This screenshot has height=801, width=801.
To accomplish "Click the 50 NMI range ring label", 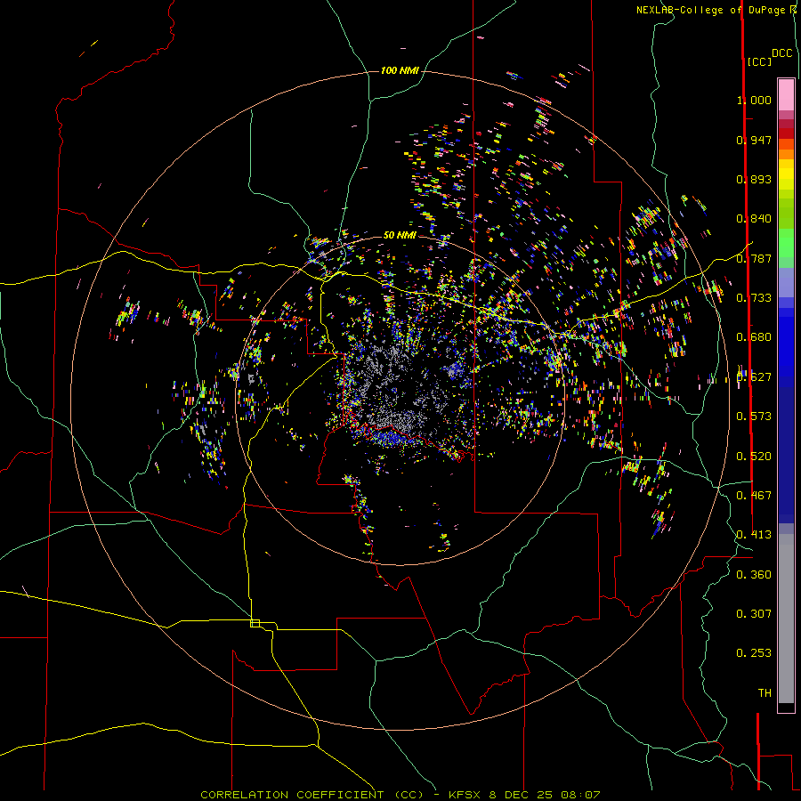I will click(400, 235).
